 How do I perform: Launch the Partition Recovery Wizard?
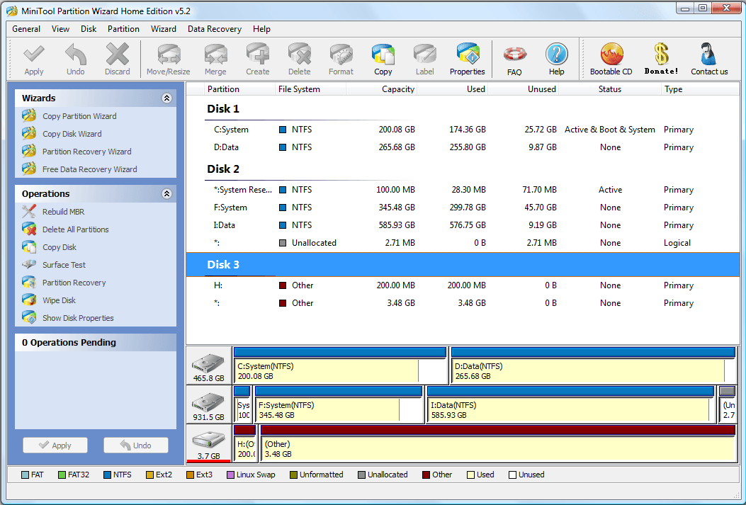pos(86,152)
